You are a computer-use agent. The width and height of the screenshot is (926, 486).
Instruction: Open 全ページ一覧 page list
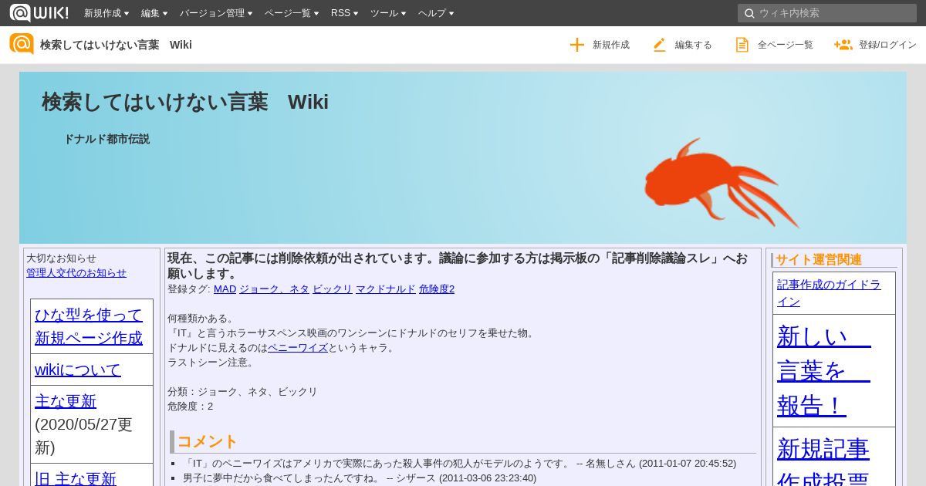pyautogui.click(x=774, y=45)
